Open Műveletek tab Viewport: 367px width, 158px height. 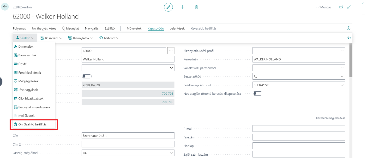click(x=134, y=28)
